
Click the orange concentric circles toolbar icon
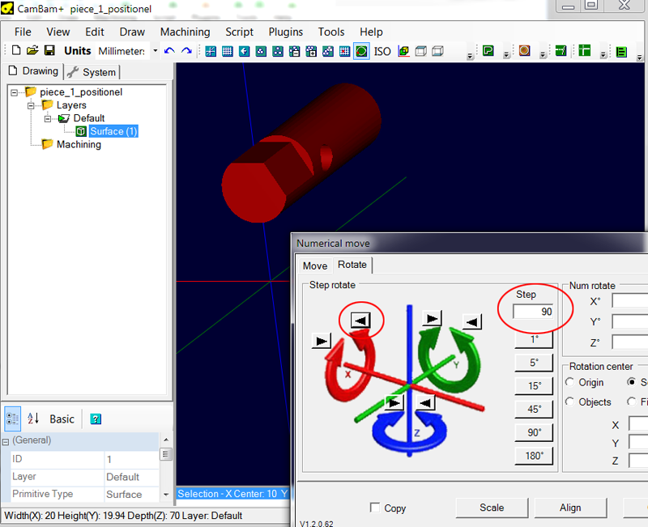click(x=524, y=51)
